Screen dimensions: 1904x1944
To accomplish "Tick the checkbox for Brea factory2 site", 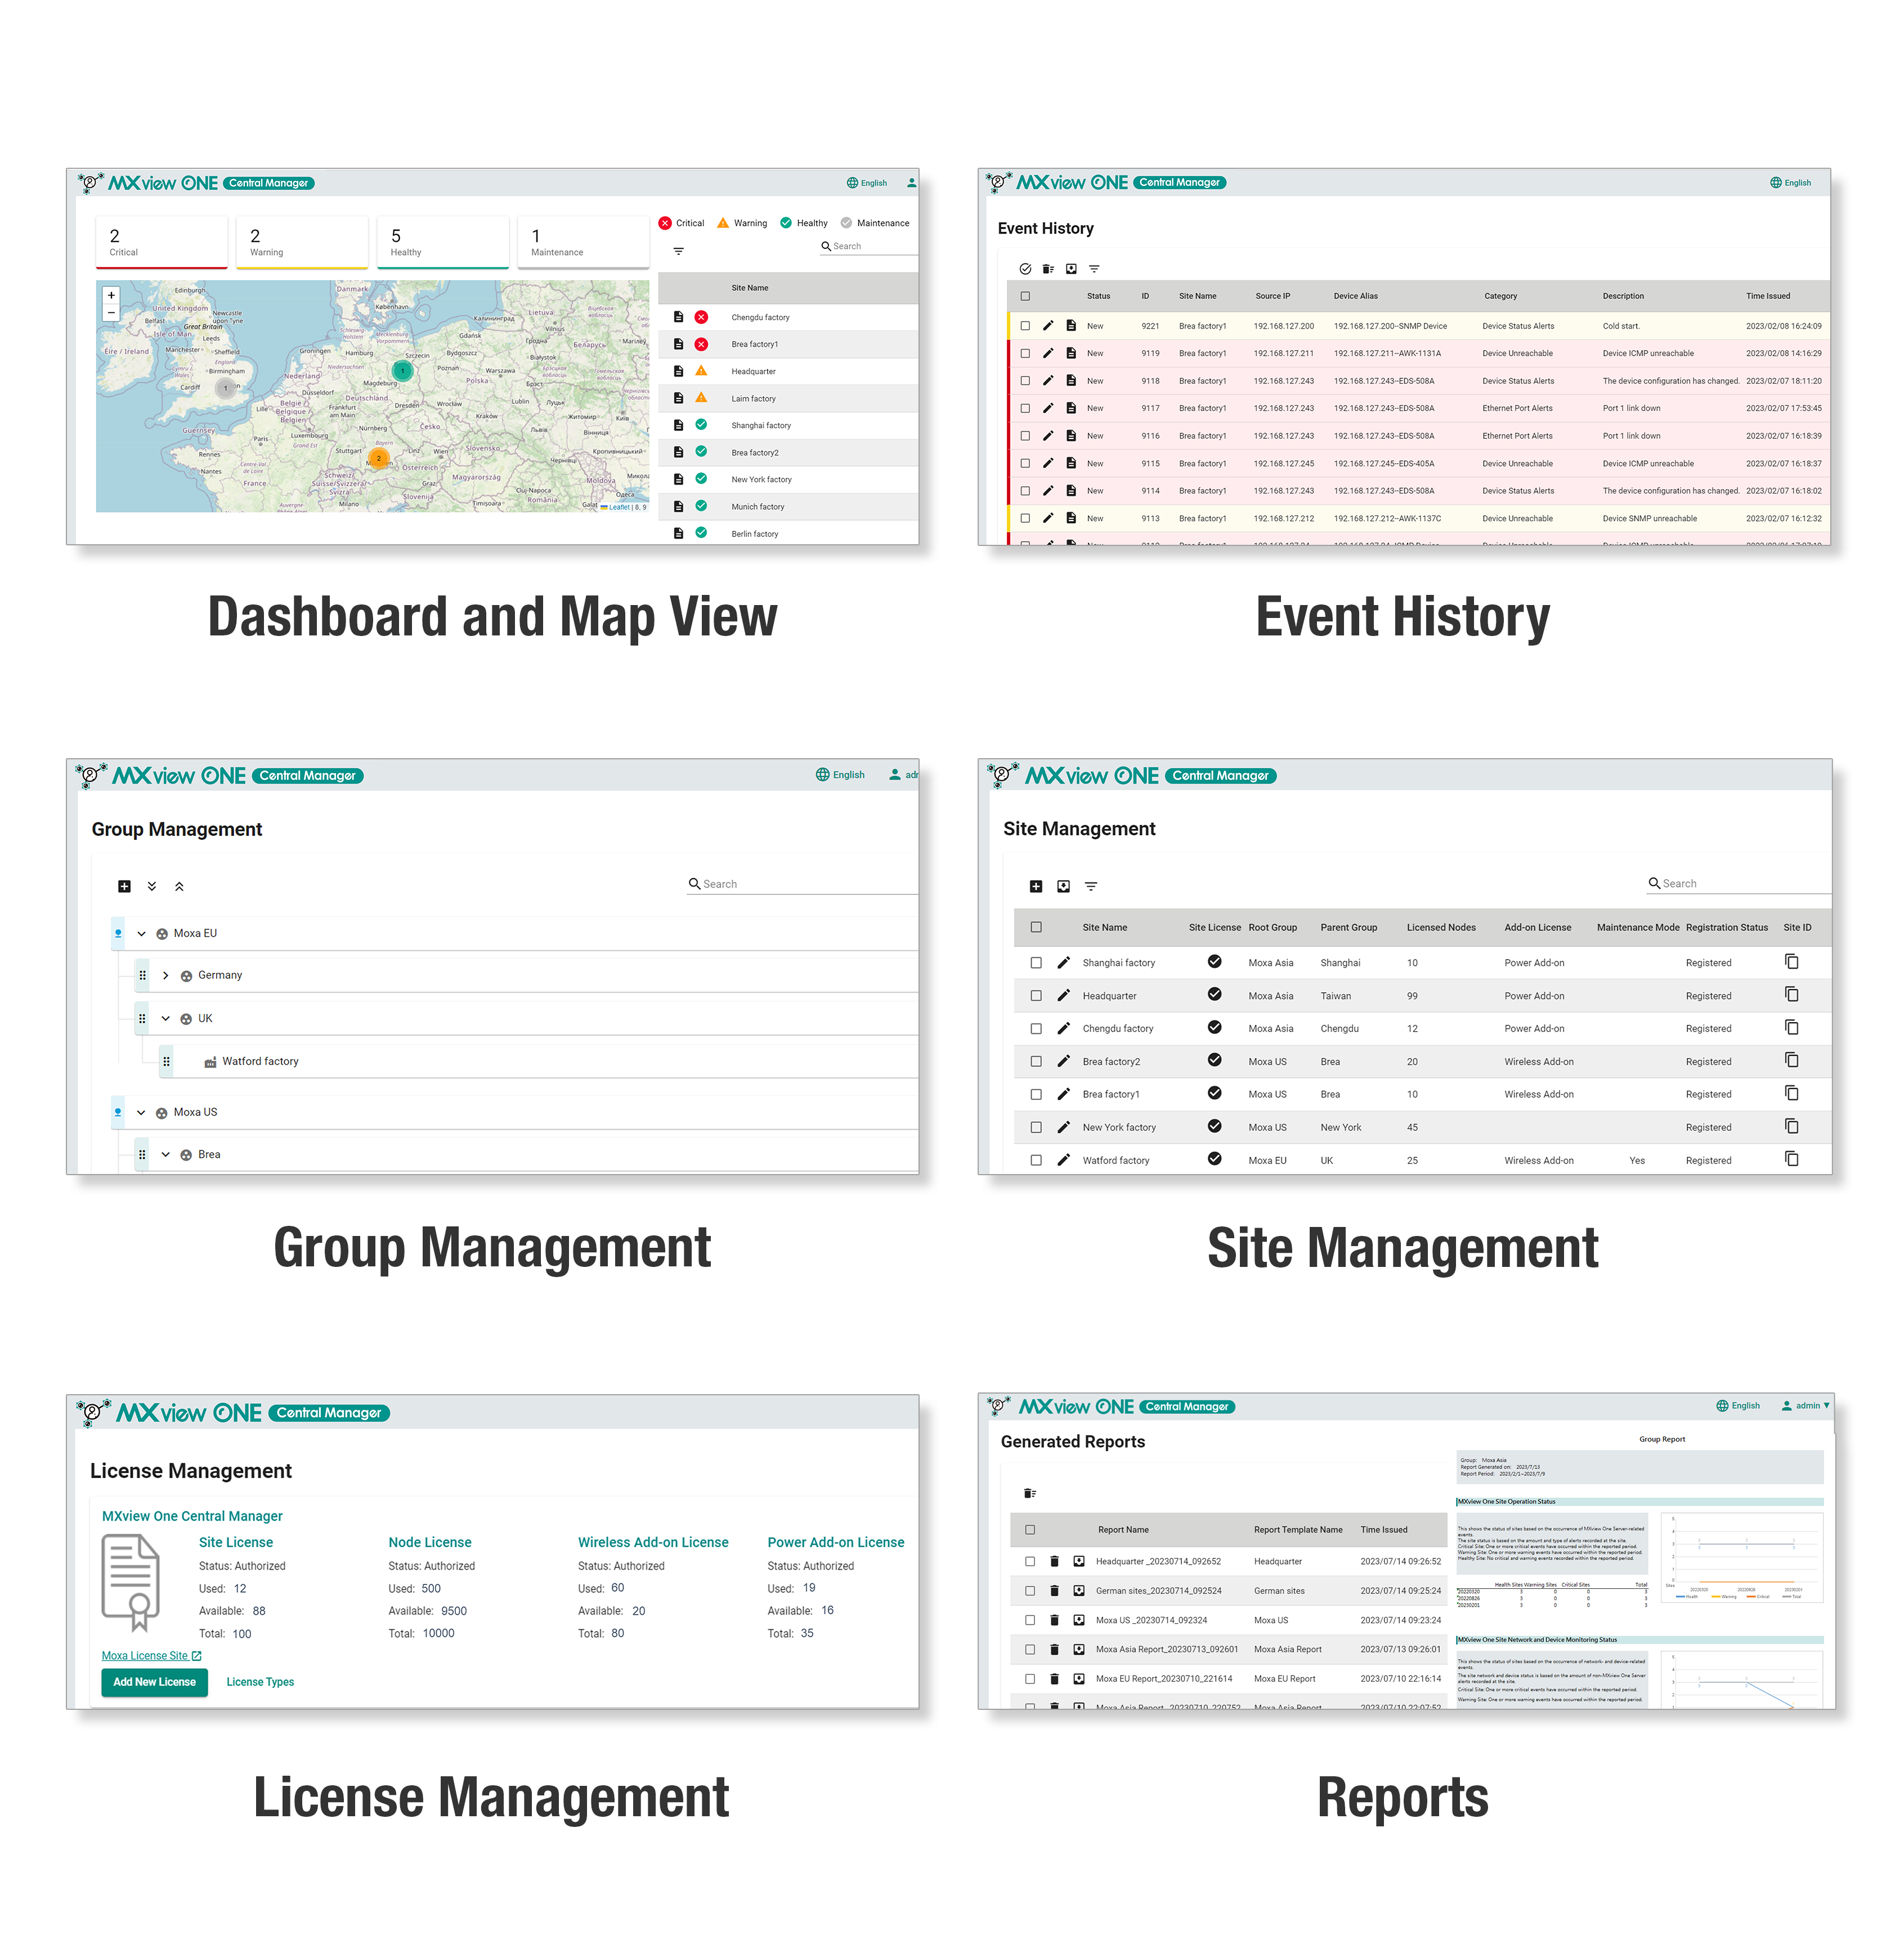I will [x=1036, y=1061].
